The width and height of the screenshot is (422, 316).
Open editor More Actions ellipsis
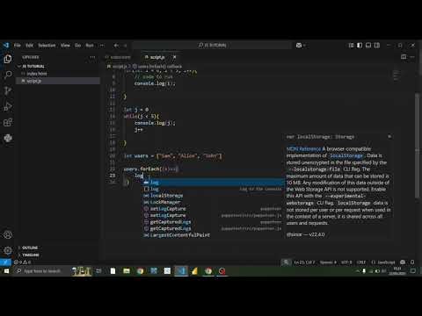pyautogui.click(x=412, y=57)
